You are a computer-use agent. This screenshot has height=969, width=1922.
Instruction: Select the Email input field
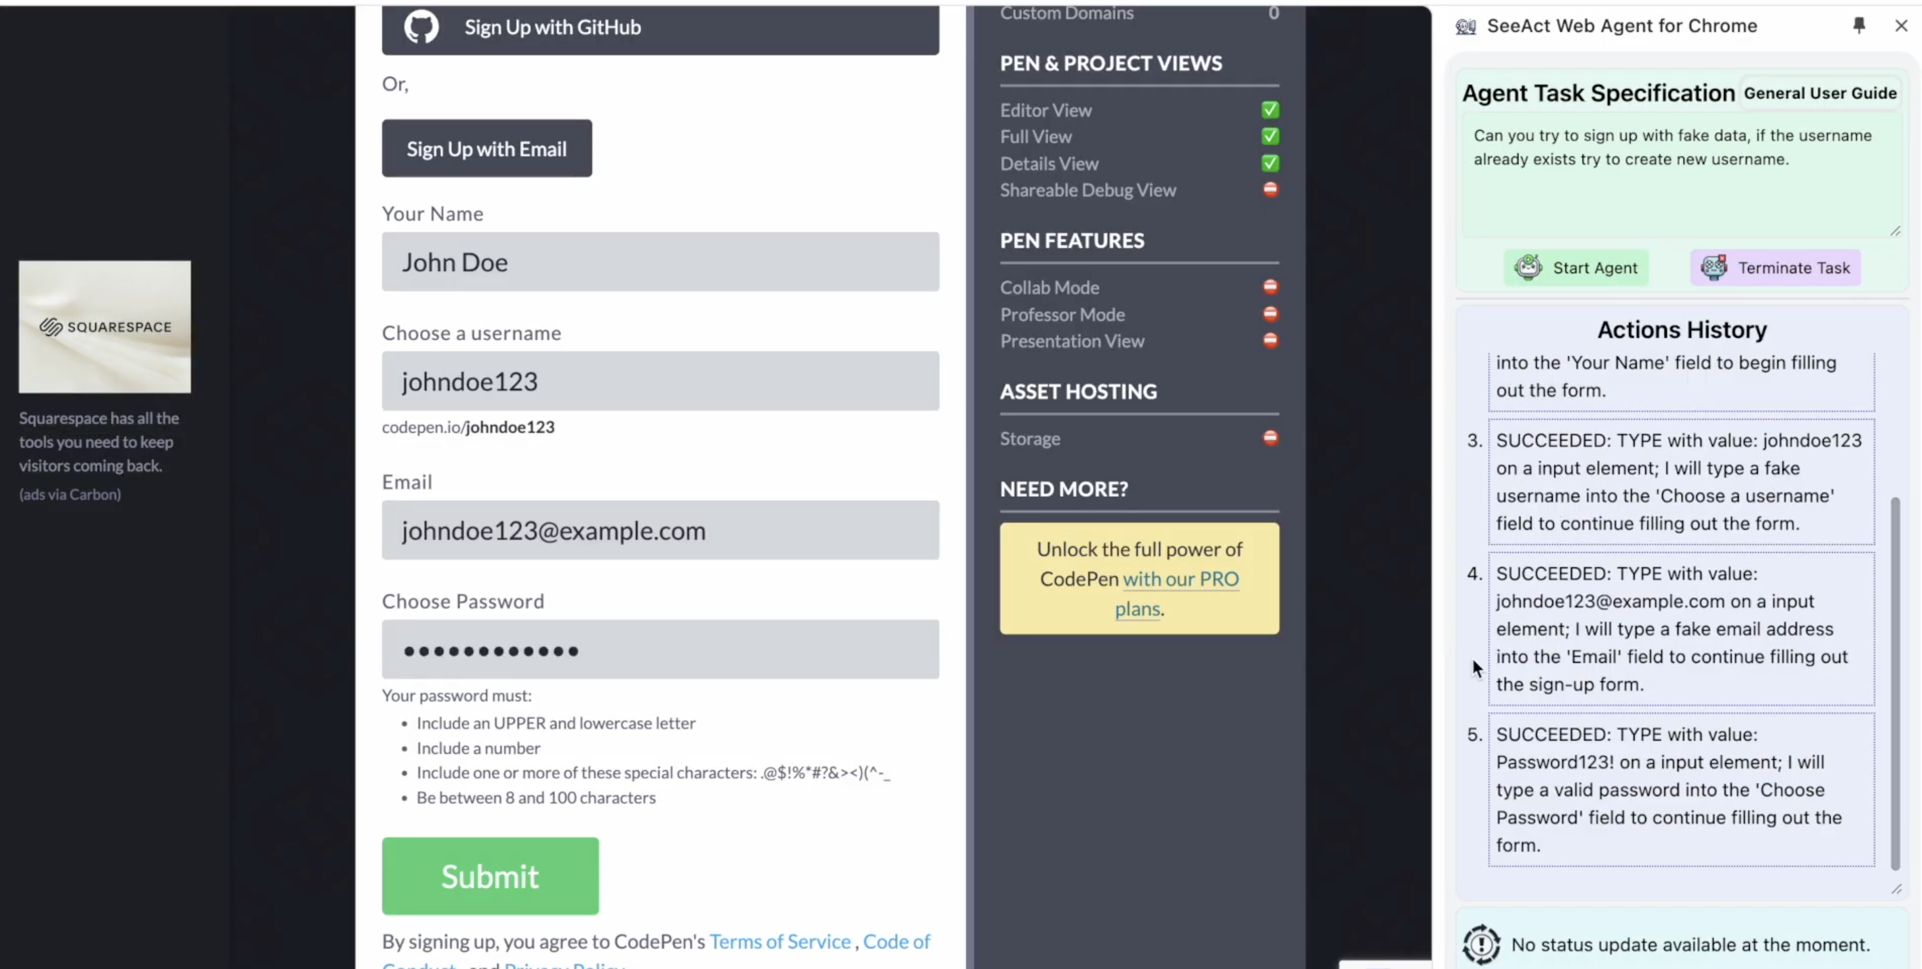coord(660,530)
